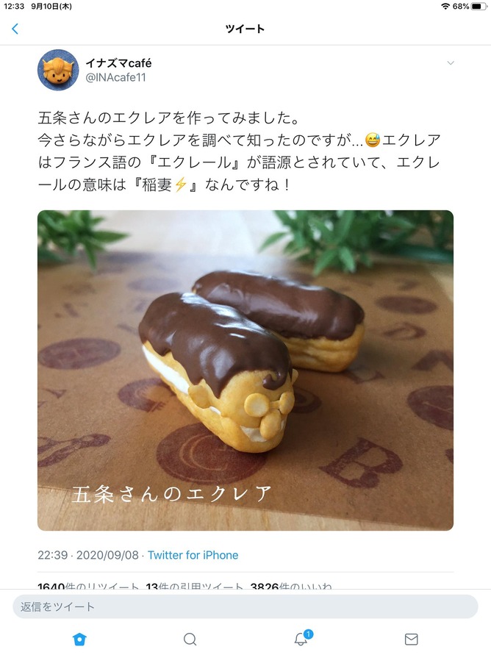Open the Search magnifier icon
The height and width of the screenshot is (655, 491).
[x=190, y=639]
